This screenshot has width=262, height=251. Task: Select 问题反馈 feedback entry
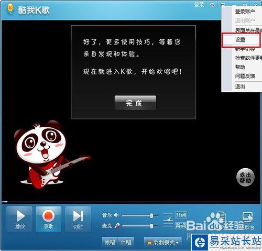tap(245, 76)
